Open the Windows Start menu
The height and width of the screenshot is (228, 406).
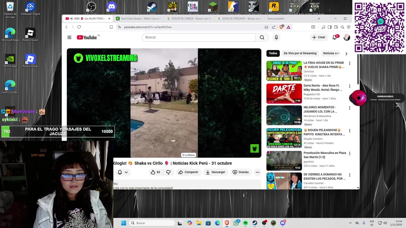124,223
